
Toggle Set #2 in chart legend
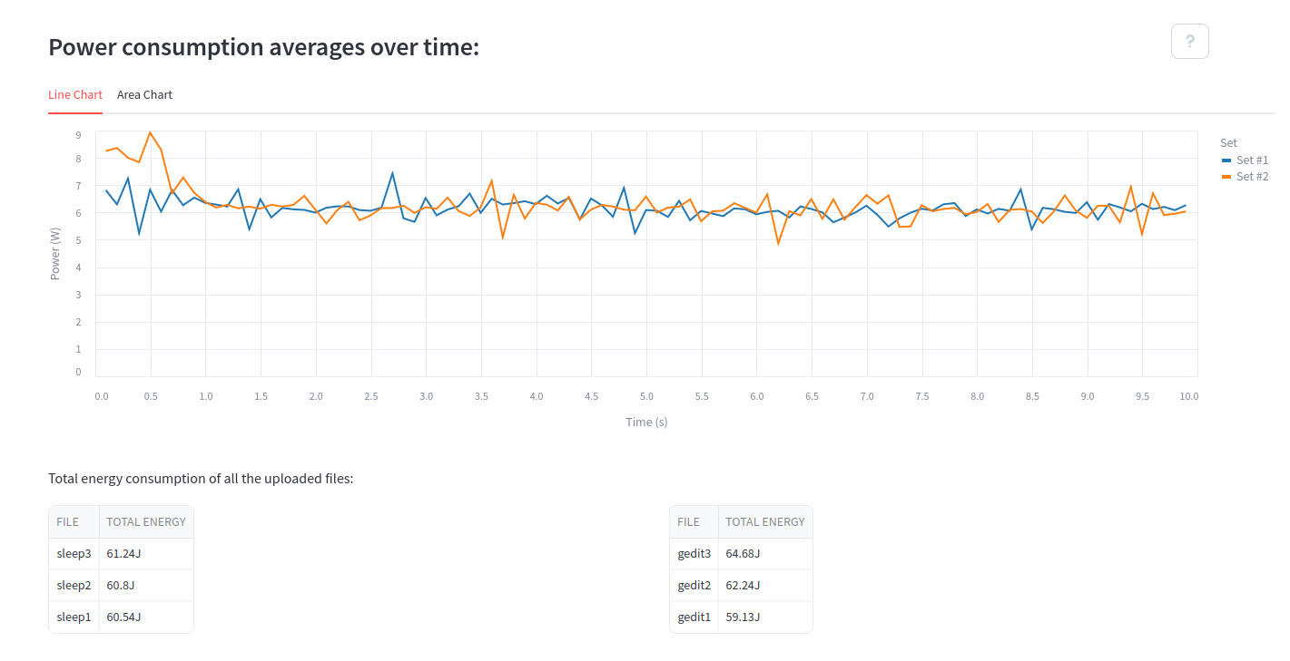1245,176
